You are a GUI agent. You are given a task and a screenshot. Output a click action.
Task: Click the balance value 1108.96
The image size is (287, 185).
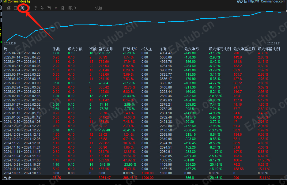click(x=166, y=164)
